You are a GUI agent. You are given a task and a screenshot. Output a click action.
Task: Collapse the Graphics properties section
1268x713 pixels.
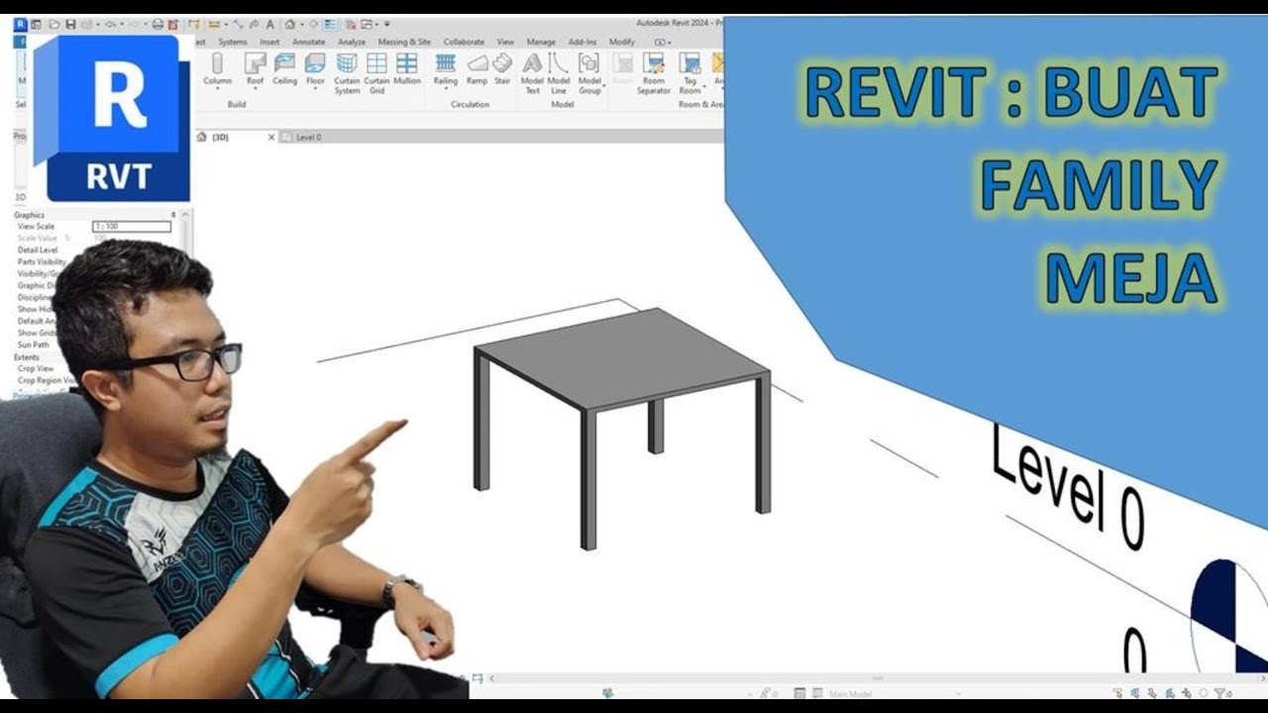173,215
